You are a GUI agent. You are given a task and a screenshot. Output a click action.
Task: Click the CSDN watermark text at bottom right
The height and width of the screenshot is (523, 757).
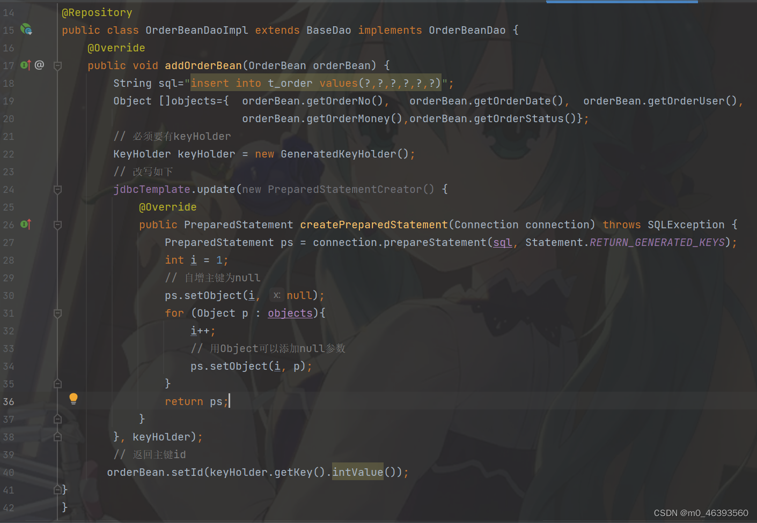702,513
